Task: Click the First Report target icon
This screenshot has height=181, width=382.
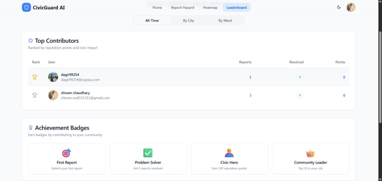Action: tap(66, 153)
